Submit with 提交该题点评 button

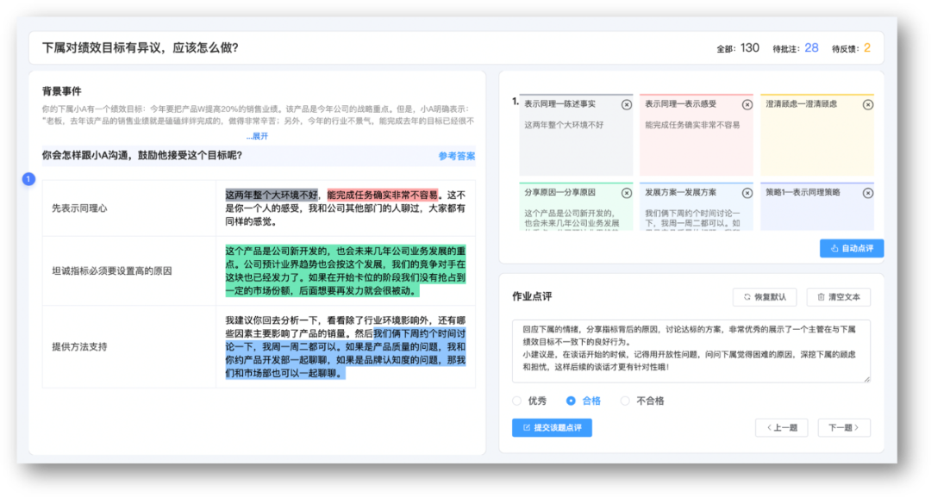pyautogui.click(x=552, y=427)
